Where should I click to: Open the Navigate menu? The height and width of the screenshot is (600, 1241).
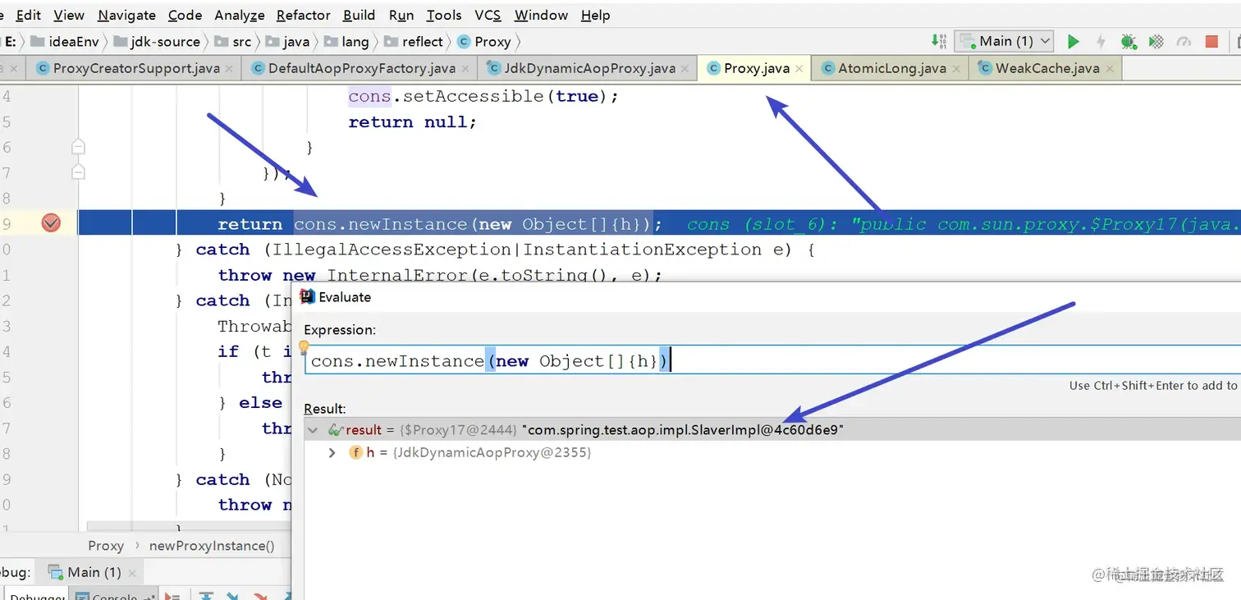point(126,15)
